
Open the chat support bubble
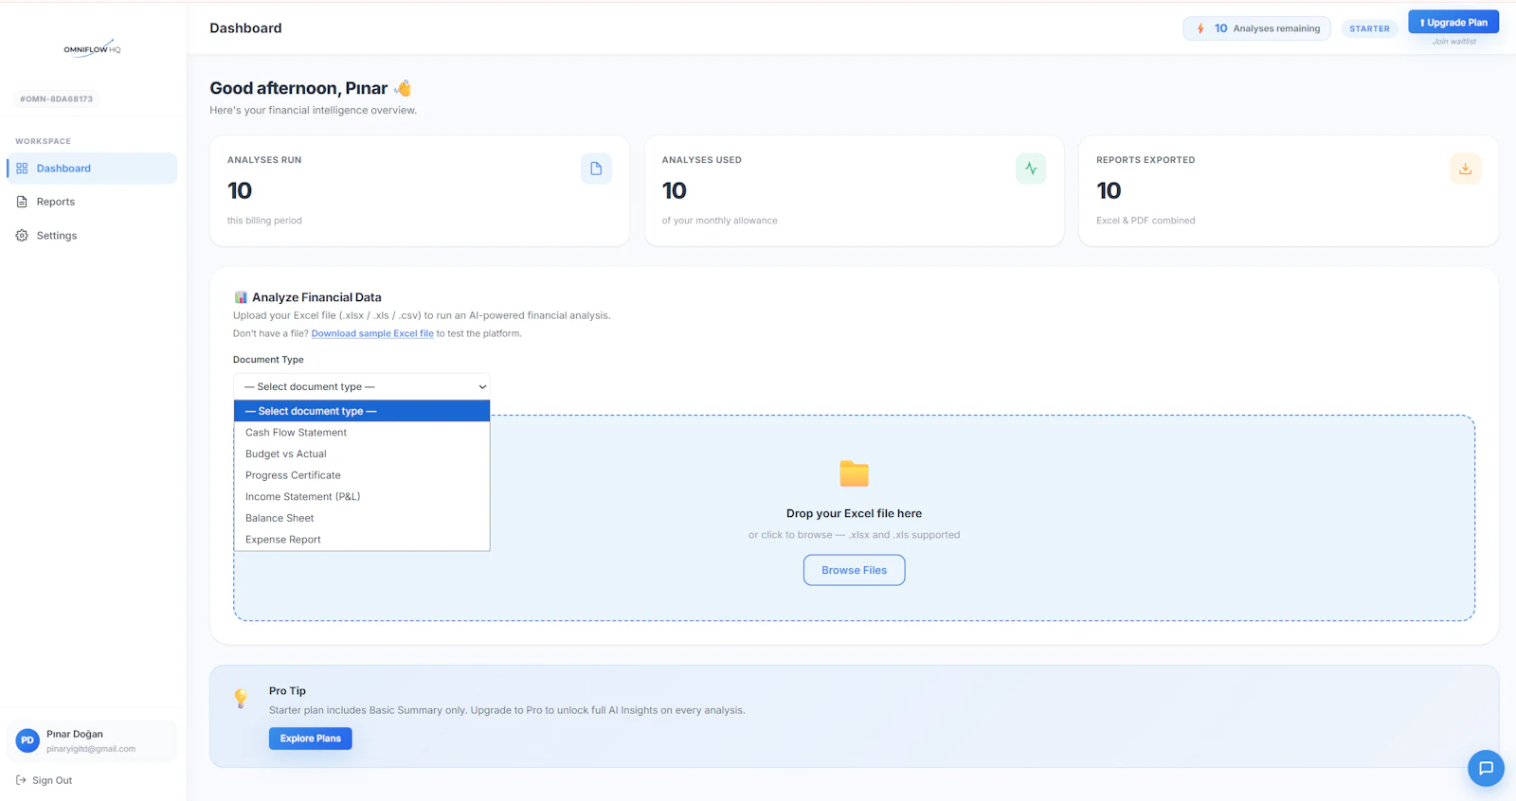click(1486, 768)
